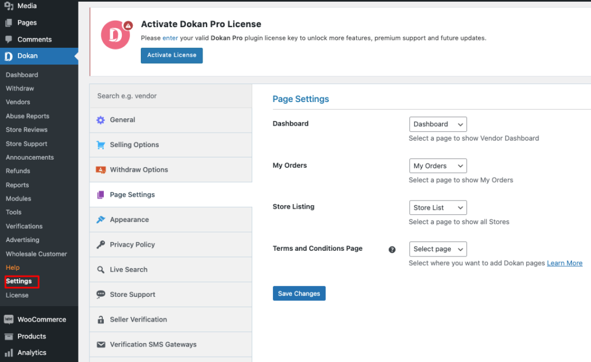Click the Comments bubble icon
The height and width of the screenshot is (362, 591).
tap(9, 39)
